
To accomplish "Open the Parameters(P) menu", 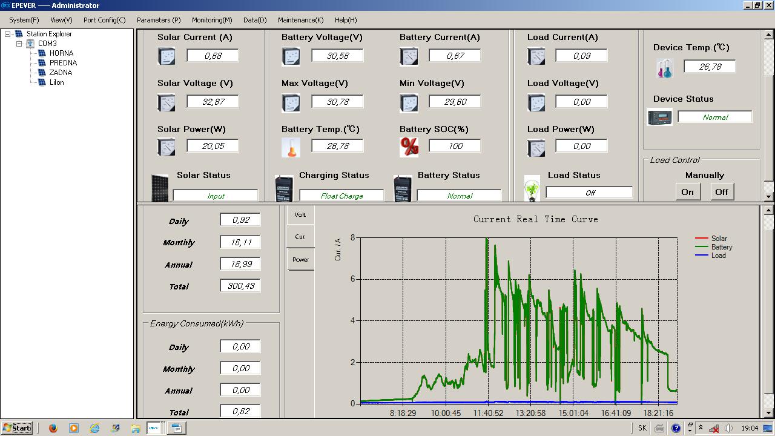I will tap(159, 20).
